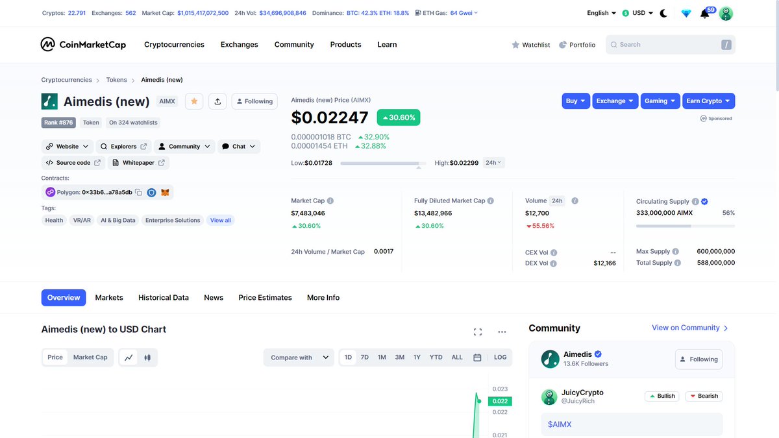Viewport: 779px width, 438px height.
Task: Click the Circulating Supply info icon
Action: click(695, 202)
